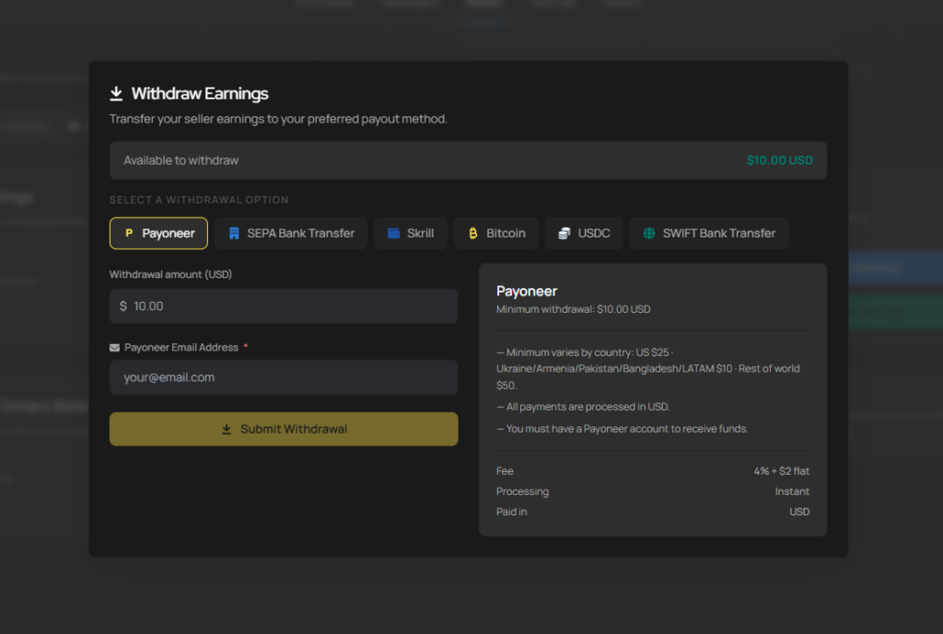Choose the Skrill payout option
Screen dimensions: 943x634
(x=420, y=234)
